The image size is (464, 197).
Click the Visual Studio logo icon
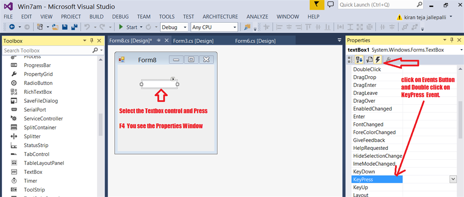[x=8, y=5]
